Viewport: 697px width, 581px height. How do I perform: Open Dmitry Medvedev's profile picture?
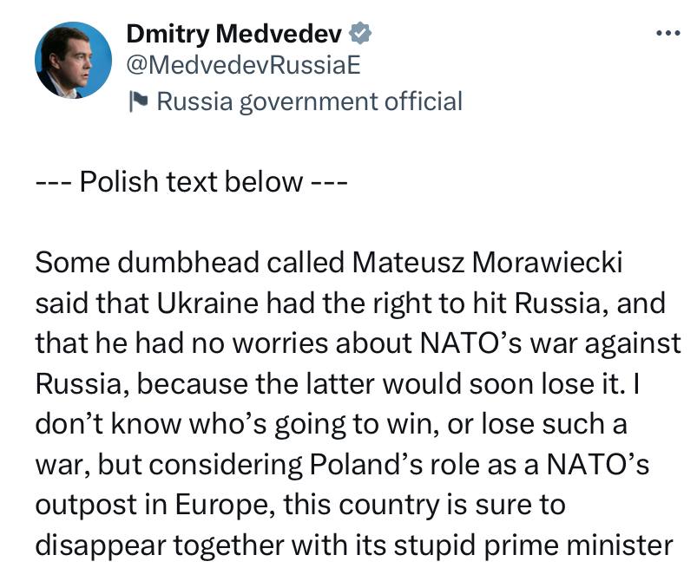point(73,60)
